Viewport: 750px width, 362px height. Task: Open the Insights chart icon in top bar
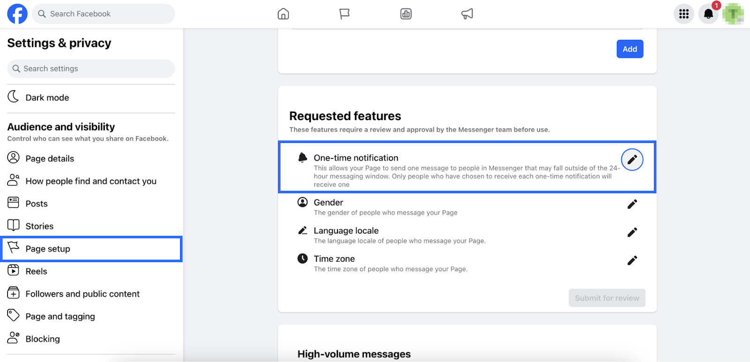coord(406,14)
